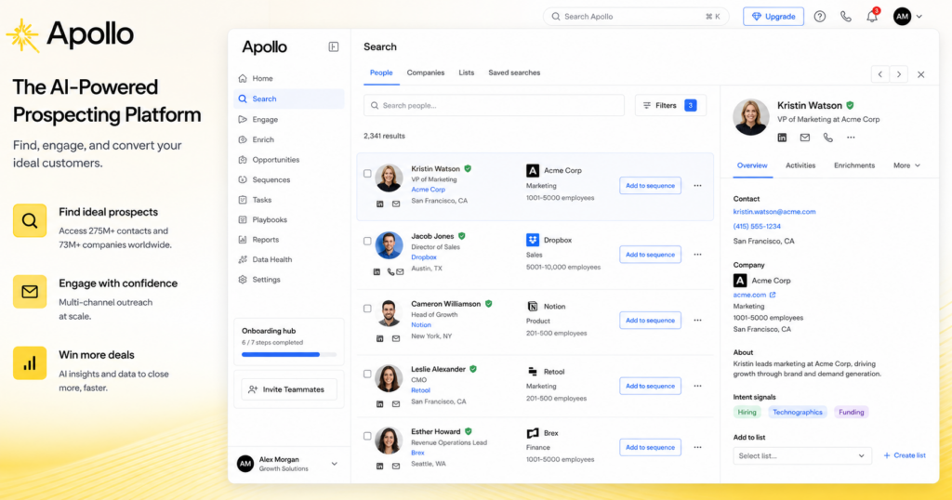Go to previous contact arrow
This screenshot has height=500, width=952.
pos(879,74)
